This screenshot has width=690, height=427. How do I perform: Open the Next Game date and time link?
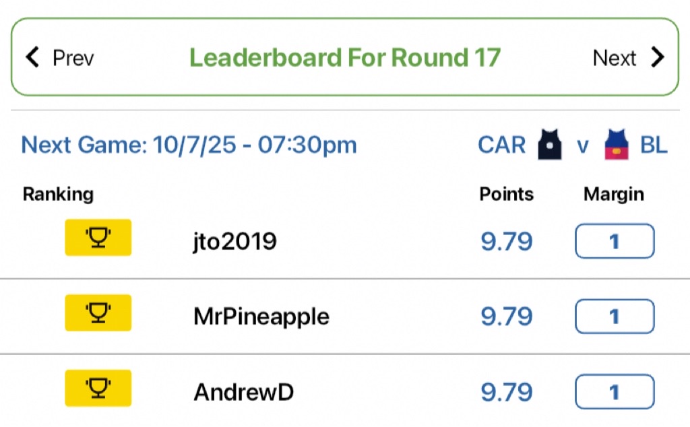189,145
